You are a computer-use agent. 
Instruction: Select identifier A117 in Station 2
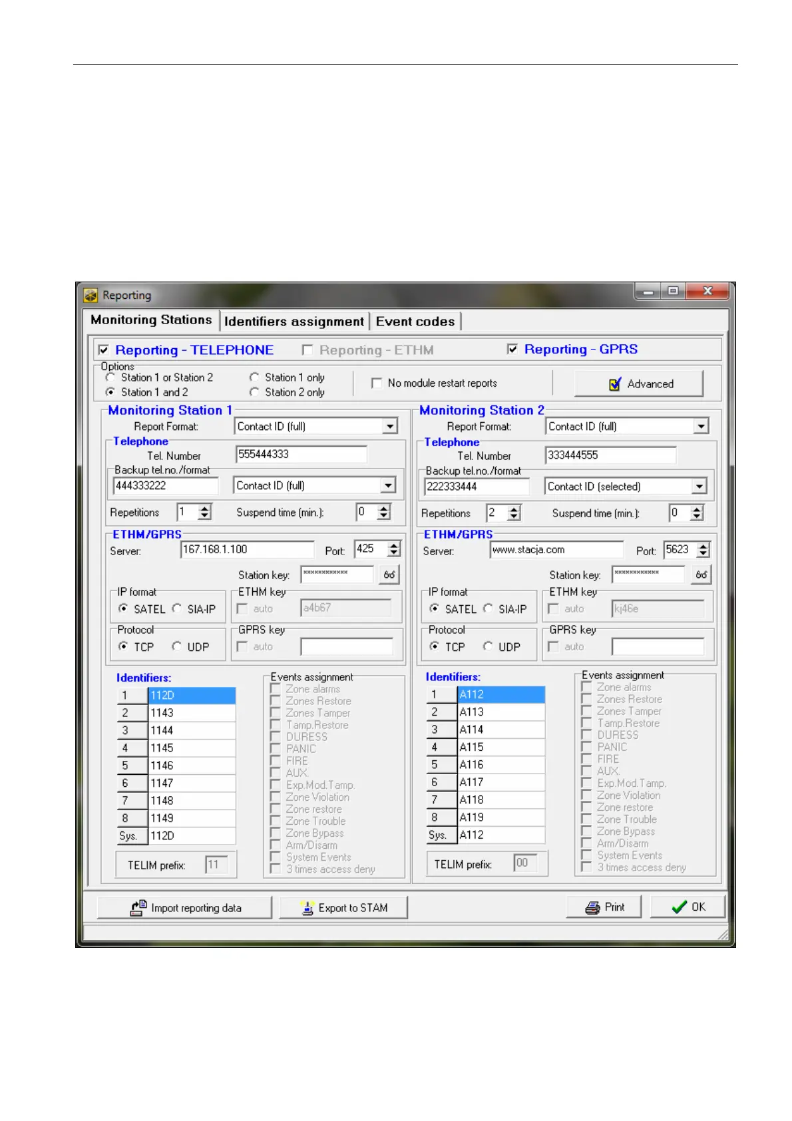pos(501,782)
